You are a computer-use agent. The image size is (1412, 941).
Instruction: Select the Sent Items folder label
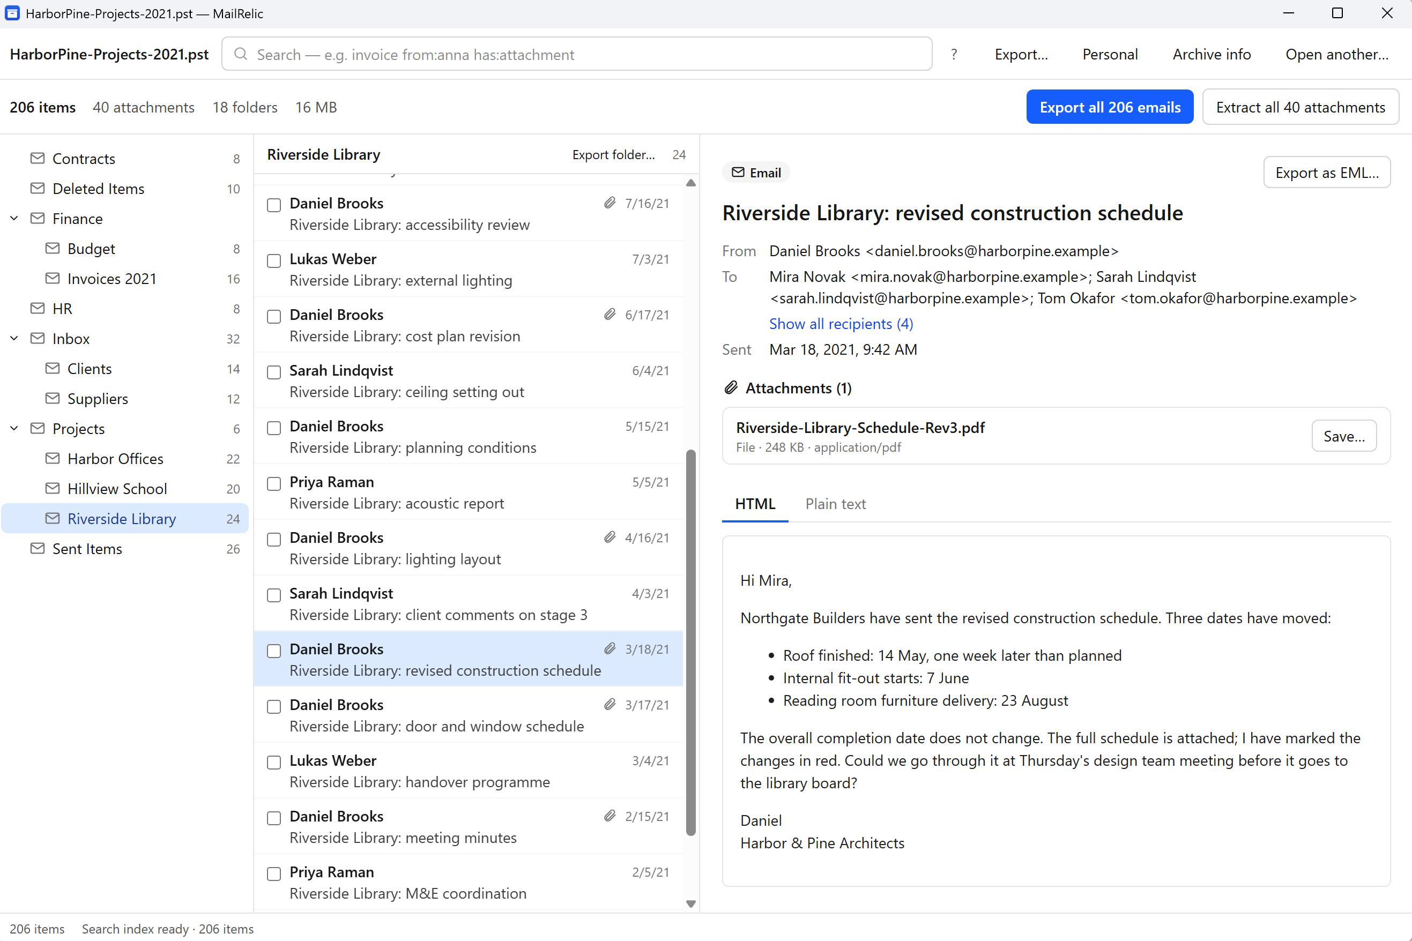click(87, 549)
